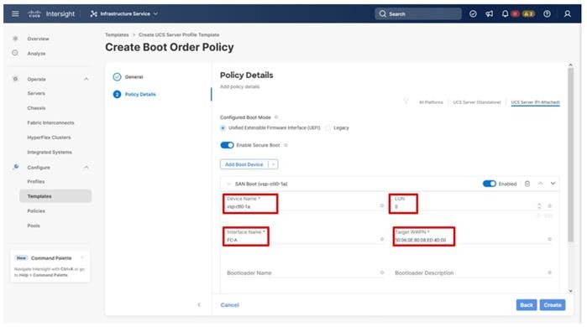Dismiss the Command Palette notice
The width and height of the screenshot is (587, 327).
pyautogui.click(x=82, y=257)
